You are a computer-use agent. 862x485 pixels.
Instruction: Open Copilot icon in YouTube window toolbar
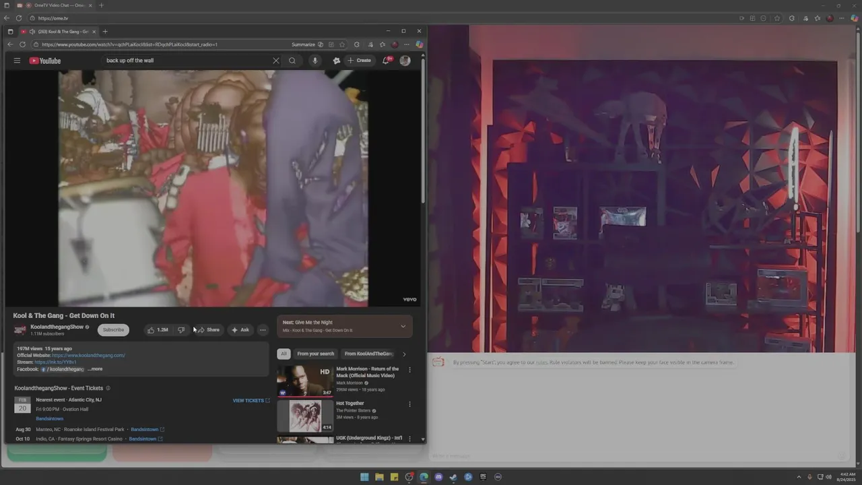point(419,44)
